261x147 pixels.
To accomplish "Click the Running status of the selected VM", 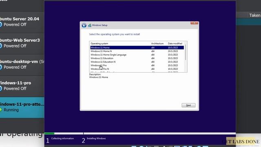I will tap(11, 110).
